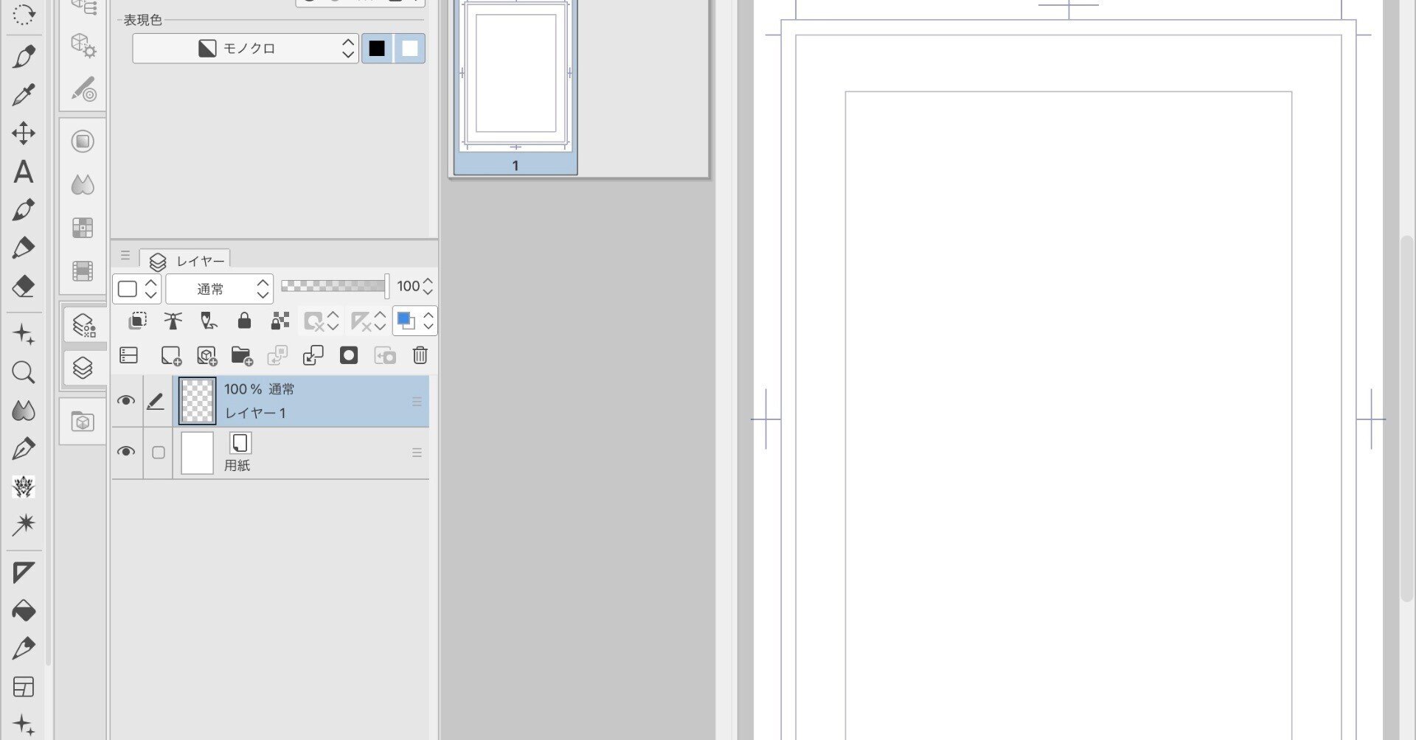
Task: Select the Fill bucket tool
Action: click(x=24, y=610)
